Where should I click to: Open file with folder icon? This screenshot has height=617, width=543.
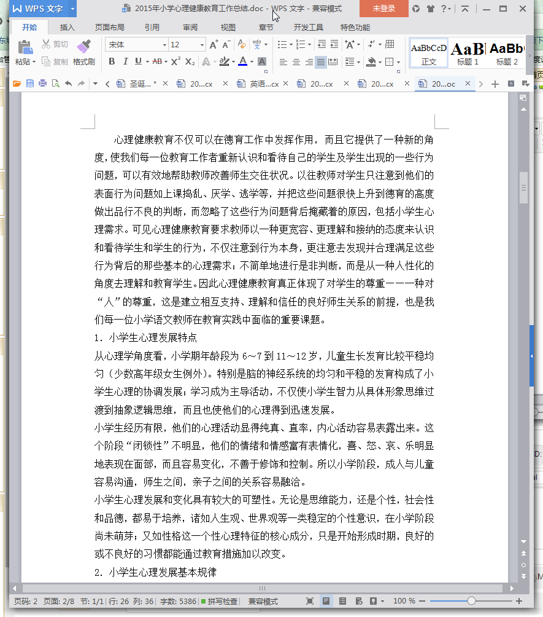point(17,84)
